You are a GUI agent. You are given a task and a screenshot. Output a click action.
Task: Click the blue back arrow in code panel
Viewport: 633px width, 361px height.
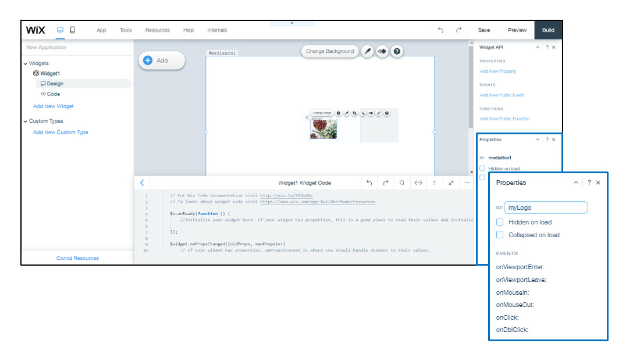point(142,183)
